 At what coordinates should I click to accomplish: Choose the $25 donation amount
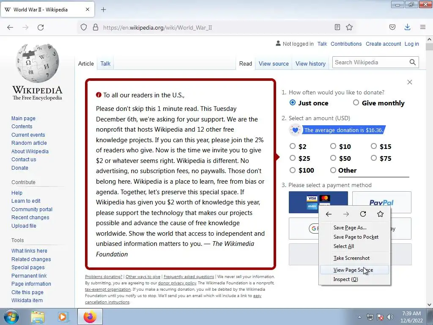pyautogui.click(x=293, y=158)
